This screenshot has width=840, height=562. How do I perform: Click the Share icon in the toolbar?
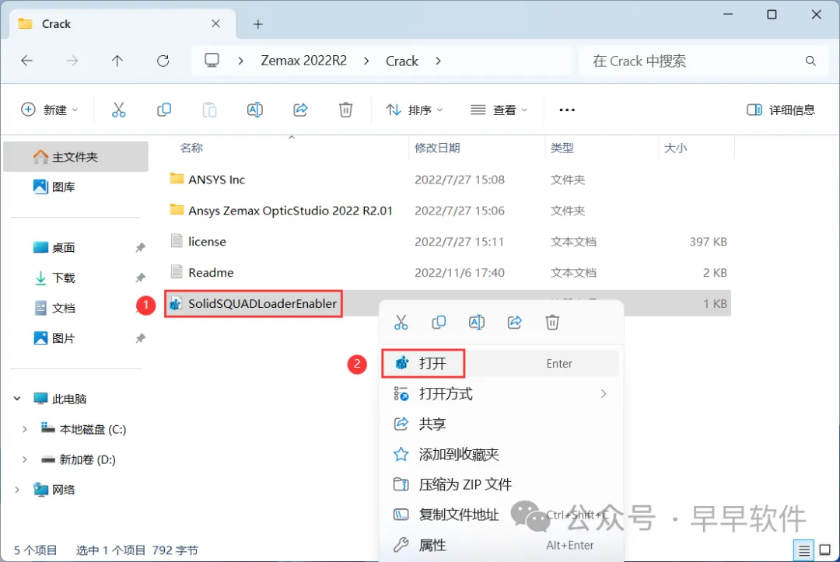point(300,110)
